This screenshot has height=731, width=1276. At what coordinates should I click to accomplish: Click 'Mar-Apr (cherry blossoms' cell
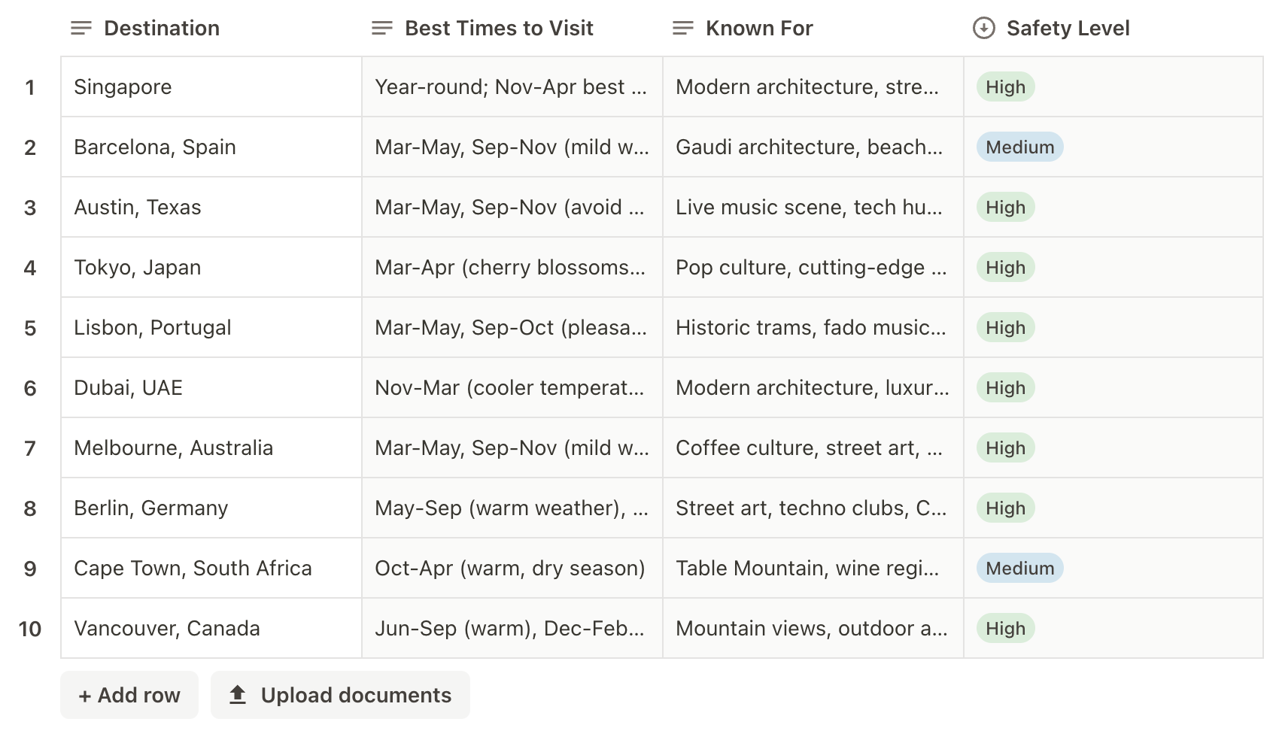coord(512,268)
